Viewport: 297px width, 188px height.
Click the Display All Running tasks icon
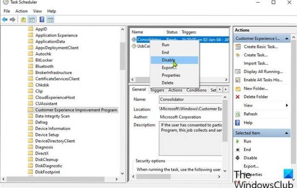click(x=238, y=72)
